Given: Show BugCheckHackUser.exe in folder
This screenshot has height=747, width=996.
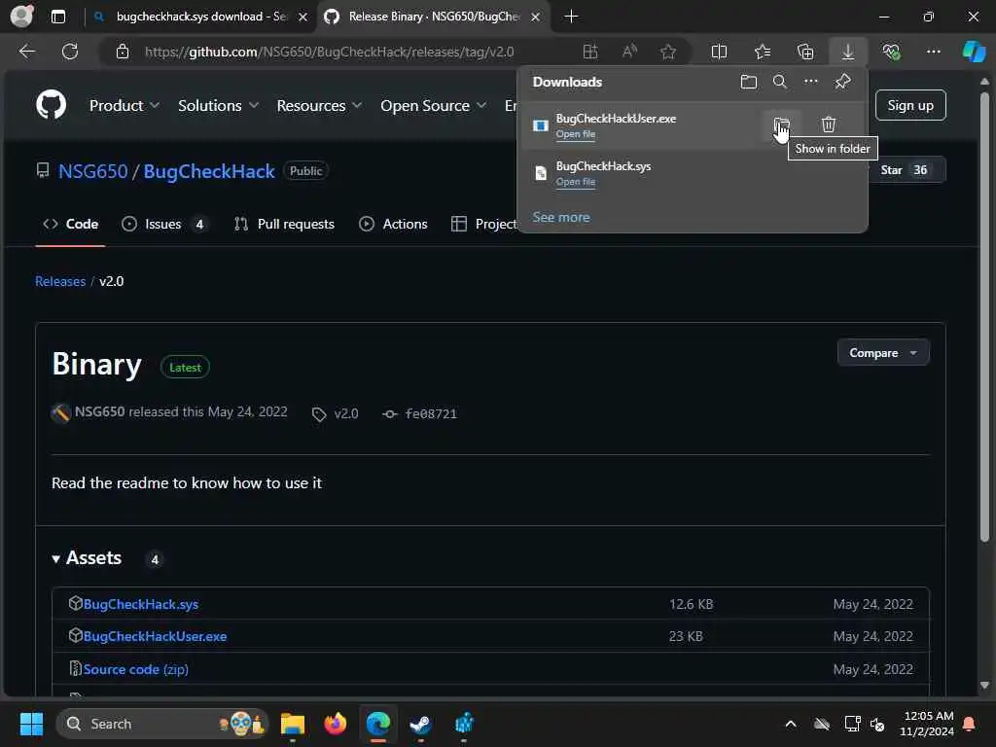Looking at the screenshot, I should pyautogui.click(x=781, y=124).
